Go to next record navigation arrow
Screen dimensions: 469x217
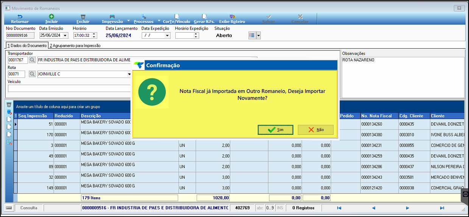click(x=408, y=208)
